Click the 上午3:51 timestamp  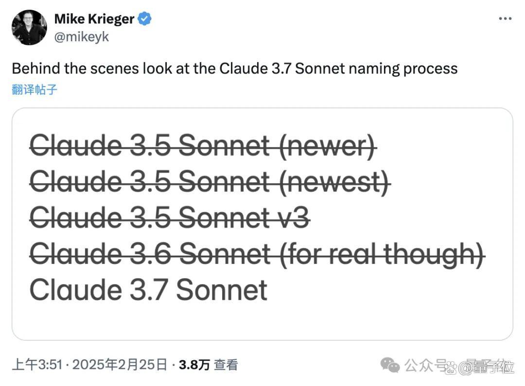tap(37, 365)
